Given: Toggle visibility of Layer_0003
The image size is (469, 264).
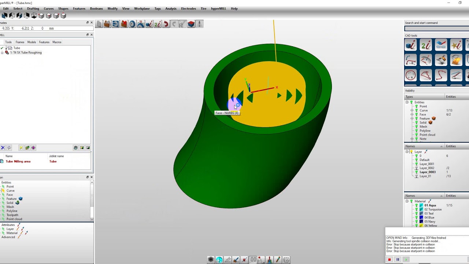Looking at the screenshot, I should pyautogui.click(x=416, y=172).
